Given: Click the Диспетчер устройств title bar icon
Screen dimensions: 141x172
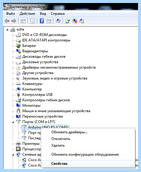Looking at the screenshot, I should [x=5, y=7].
